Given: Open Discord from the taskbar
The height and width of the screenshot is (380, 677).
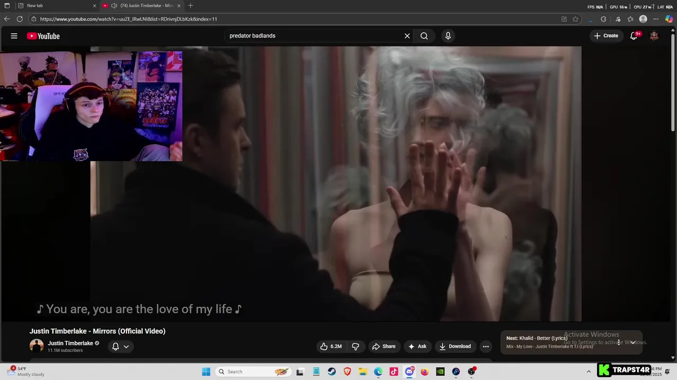Looking at the screenshot, I should (409, 372).
